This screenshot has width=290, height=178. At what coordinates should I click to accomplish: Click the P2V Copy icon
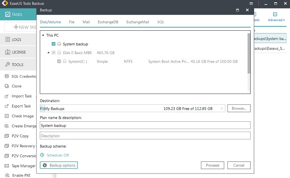tap(7, 136)
